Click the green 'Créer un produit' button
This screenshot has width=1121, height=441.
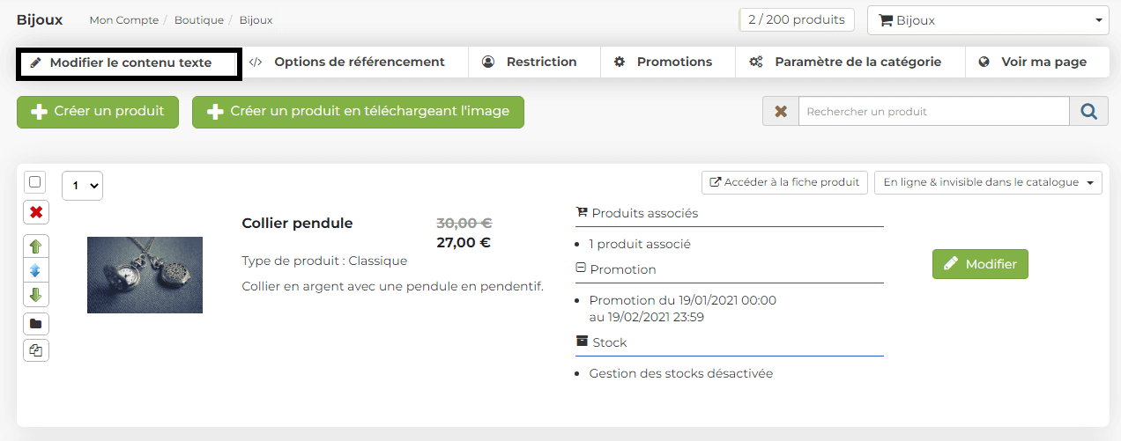coord(98,112)
